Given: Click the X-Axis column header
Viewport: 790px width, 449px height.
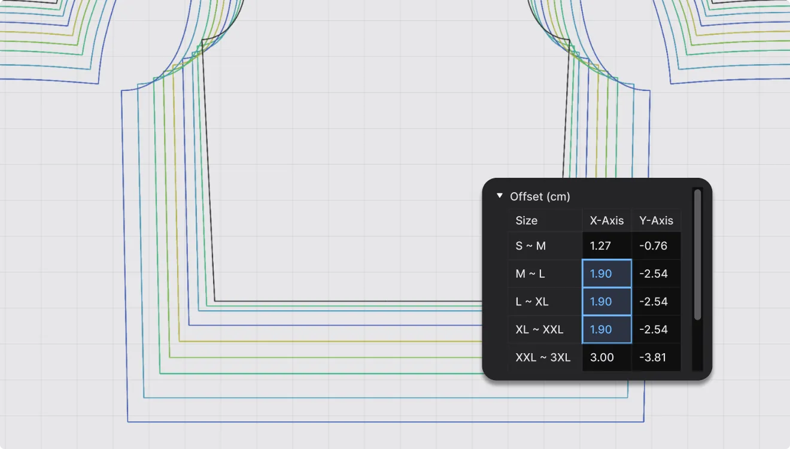Looking at the screenshot, I should (x=606, y=220).
